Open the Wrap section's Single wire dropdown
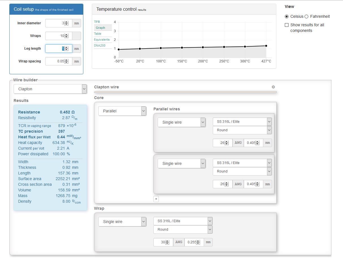The width and height of the screenshot is (343, 260). click(122, 222)
